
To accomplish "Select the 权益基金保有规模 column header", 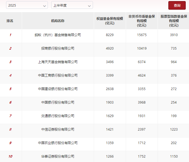I will pyautogui.click(x=110, y=21).
